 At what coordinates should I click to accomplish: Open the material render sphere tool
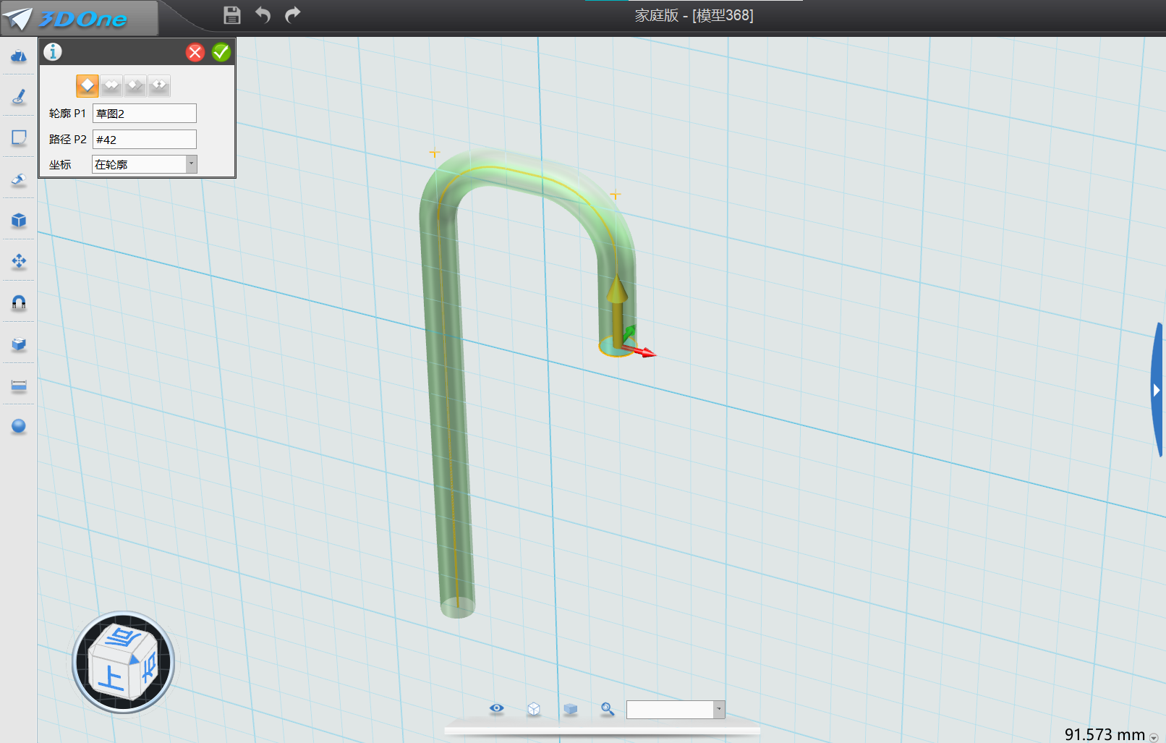tap(19, 426)
